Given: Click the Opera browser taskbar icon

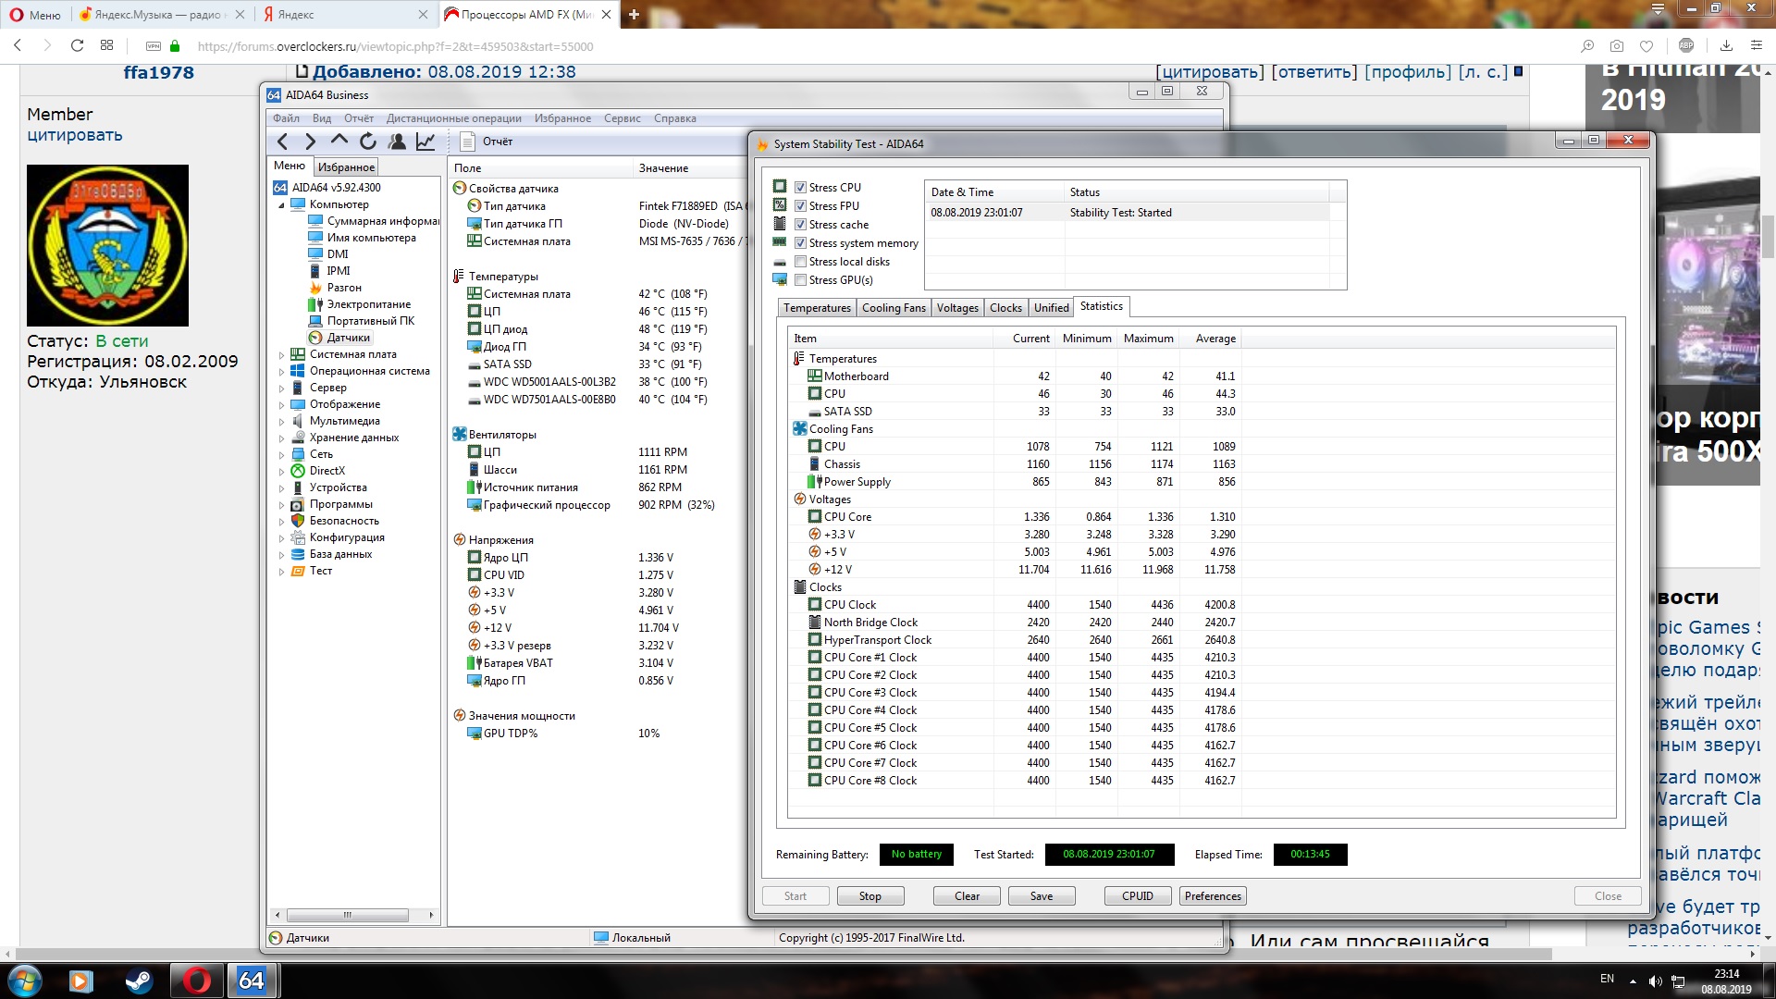Looking at the screenshot, I should tap(196, 980).
